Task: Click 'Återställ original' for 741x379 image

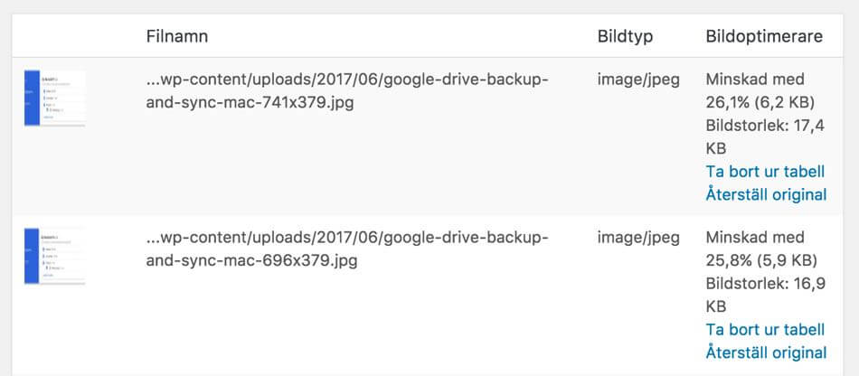Action: tap(766, 194)
